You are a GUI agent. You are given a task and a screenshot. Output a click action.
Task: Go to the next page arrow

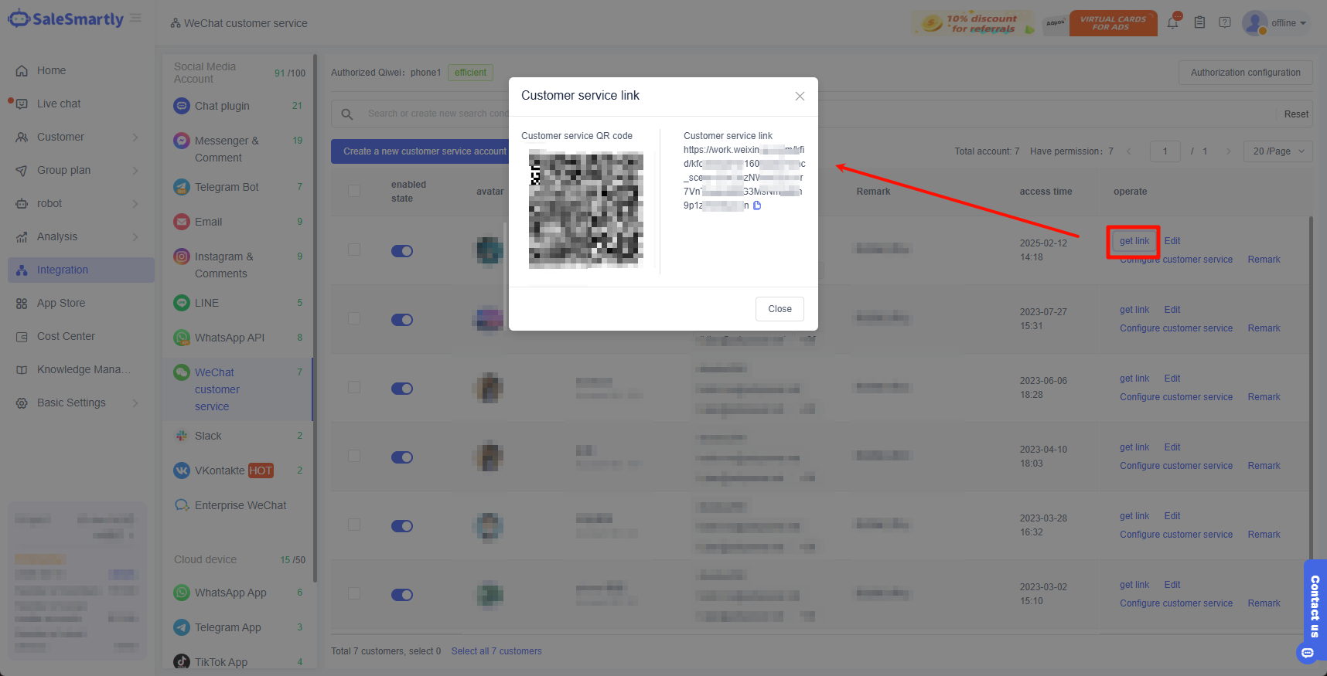tap(1228, 151)
